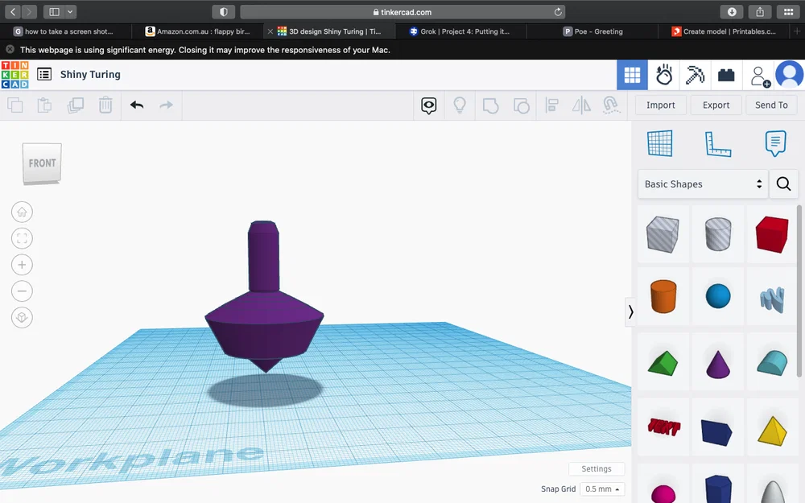Viewport: 805px width, 503px height.
Task: Select the Workplane tool
Action: click(x=660, y=143)
